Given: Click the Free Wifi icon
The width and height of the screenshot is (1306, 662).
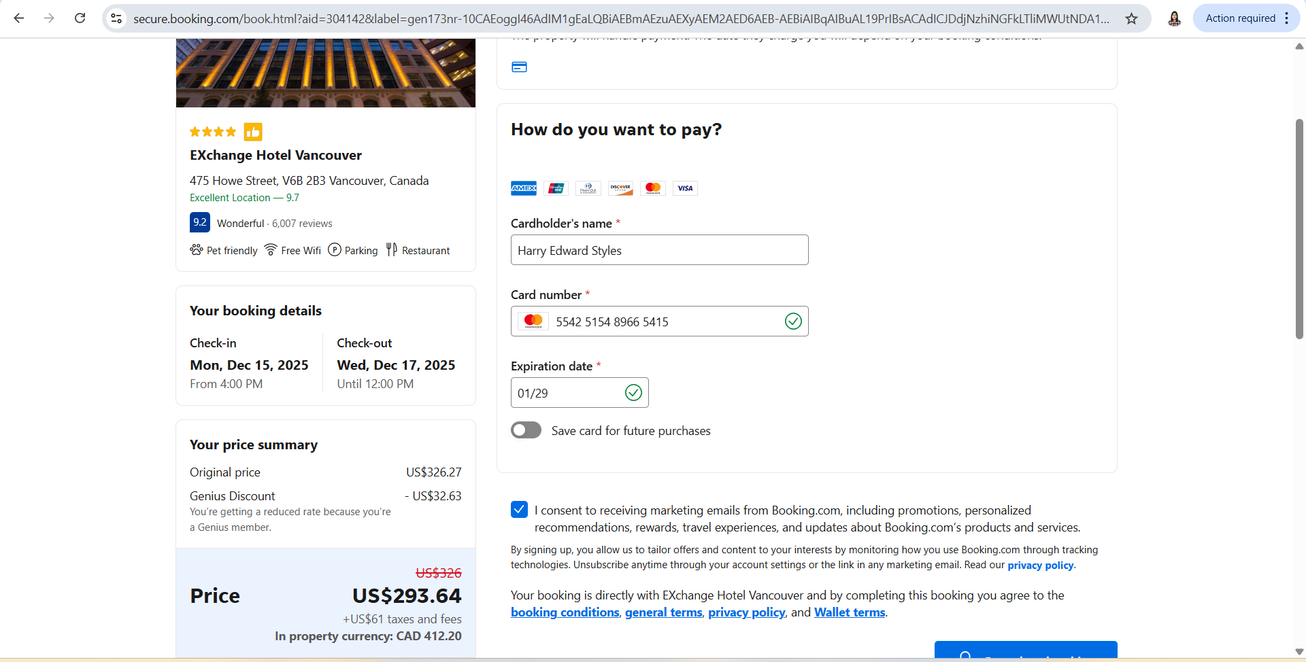Looking at the screenshot, I should pyautogui.click(x=271, y=249).
